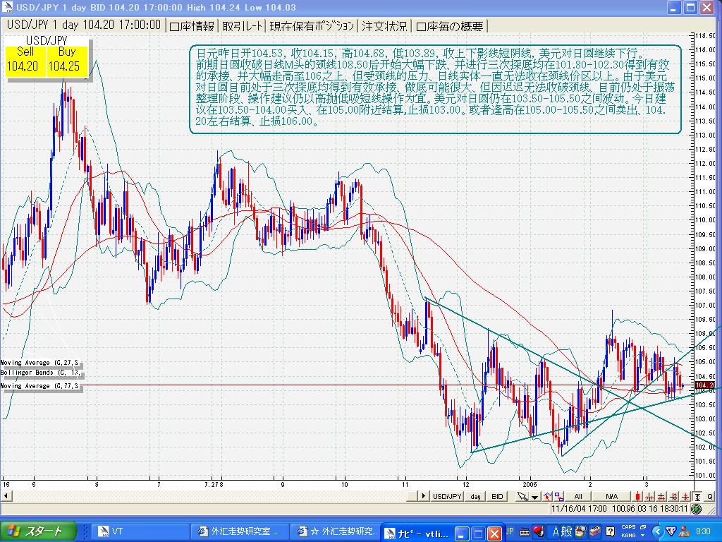This screenshot has width=722, height=542.
Task: Open the USD/JPY currency pair selector
Action: 448,496
